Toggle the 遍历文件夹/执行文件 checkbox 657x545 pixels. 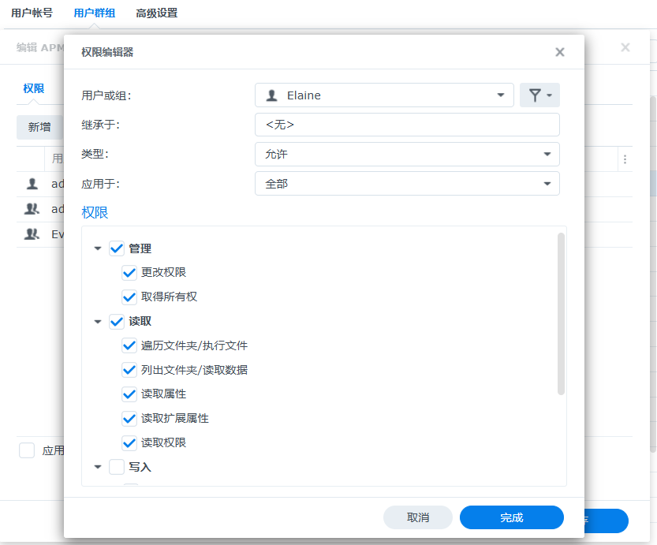point(130,346)
